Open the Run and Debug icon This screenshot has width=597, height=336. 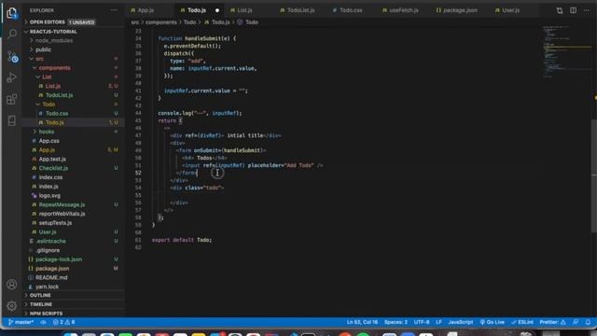[12, 77]
